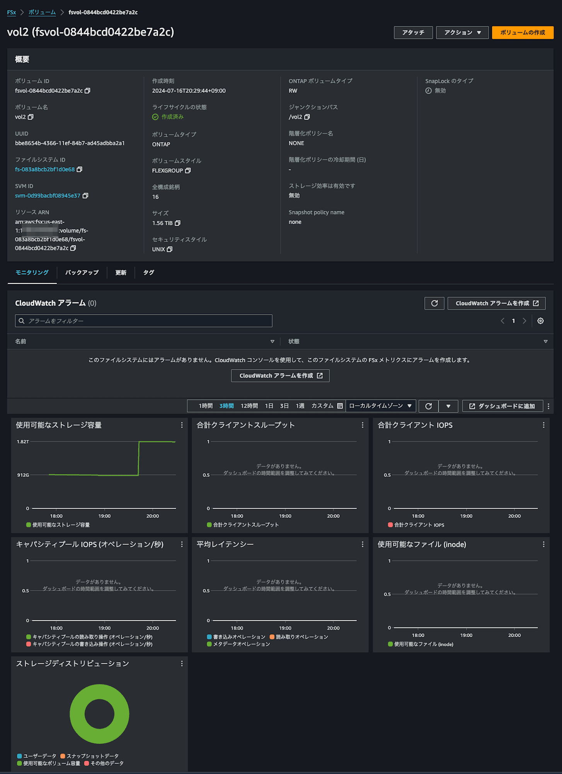This screenshot has height=774, width=562.
Task: Switch to the タグ tab
Action: [149, 272]
